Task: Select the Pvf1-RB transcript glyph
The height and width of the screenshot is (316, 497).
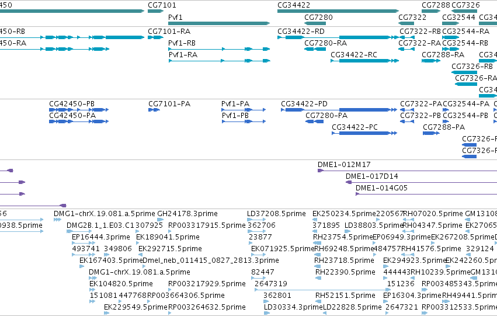Action: 219,49
